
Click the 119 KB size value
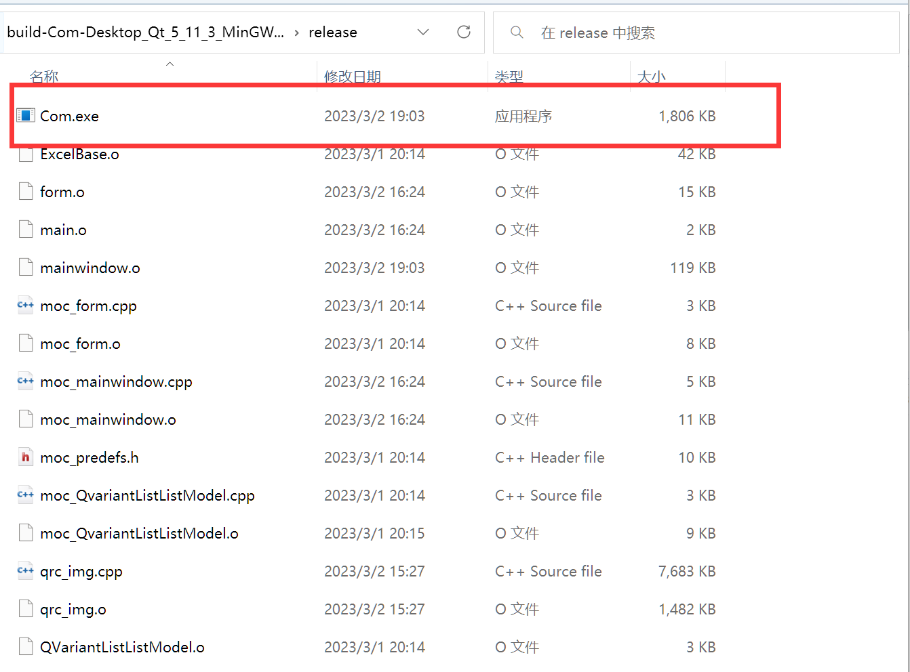pos(693,268)
